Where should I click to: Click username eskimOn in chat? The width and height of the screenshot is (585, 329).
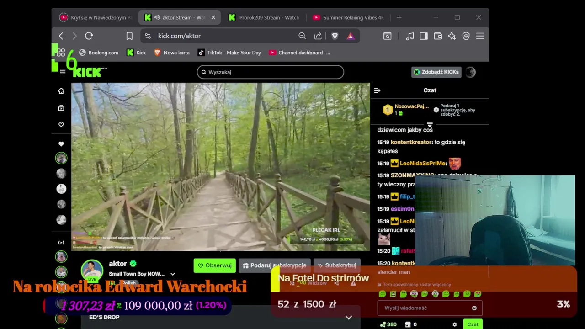tap(402, 209)
